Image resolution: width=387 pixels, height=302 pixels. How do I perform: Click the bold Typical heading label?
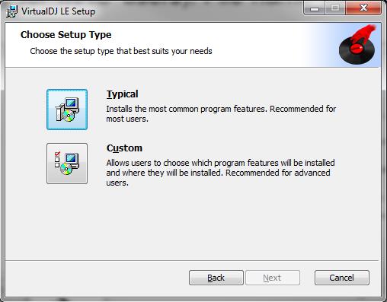click(122, 94)
